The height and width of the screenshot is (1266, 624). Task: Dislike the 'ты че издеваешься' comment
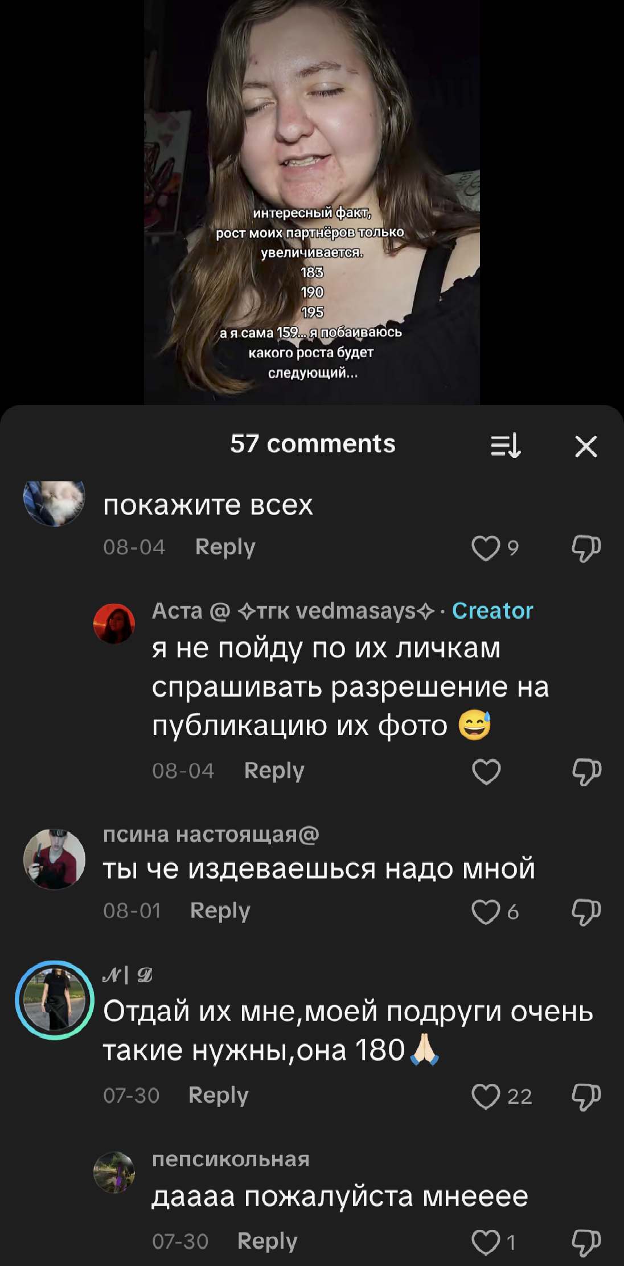586,912
